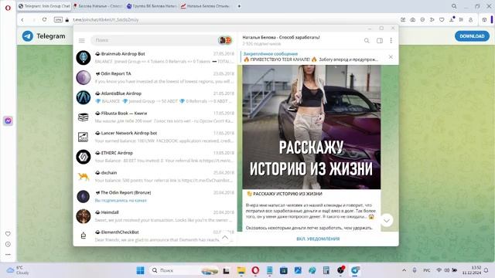Viewport: 495px width, 278px height.
Task: Switch to the Группа ВК Белова tab
Action: (152, 6)
